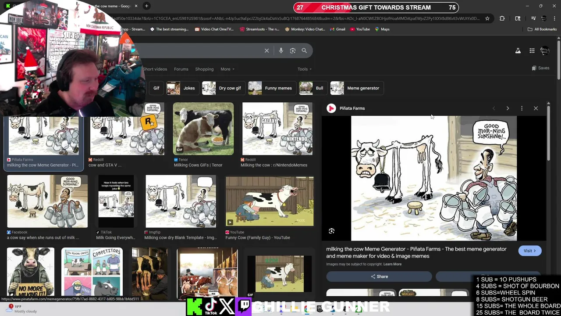561x316 pixels.
Task: Open Saves collection
Action: 540,68
